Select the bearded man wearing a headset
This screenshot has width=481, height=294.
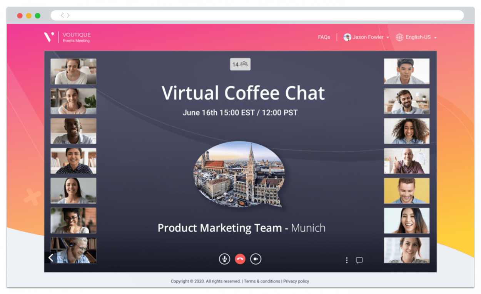[x=407, y=101]
